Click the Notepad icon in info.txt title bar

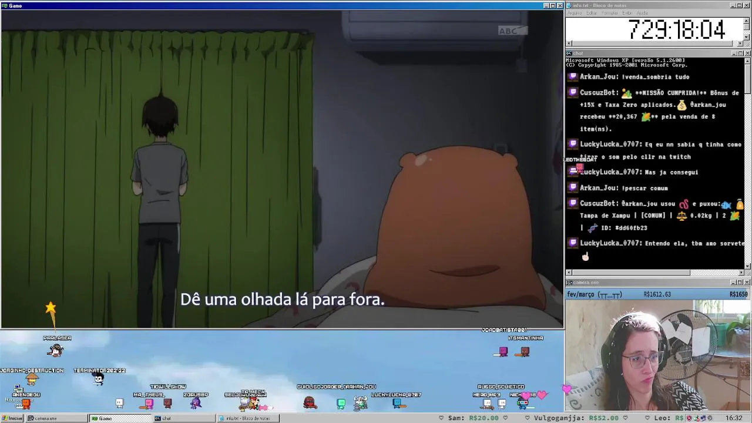(569, 5)
